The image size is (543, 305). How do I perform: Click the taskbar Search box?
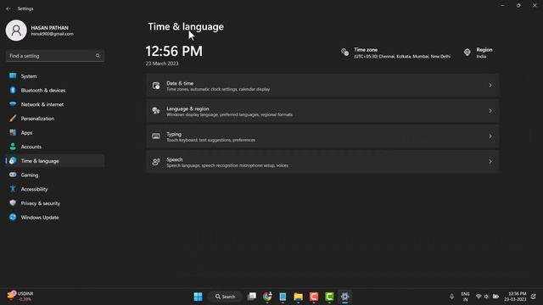pyautogui.click(x=225, y=297)
